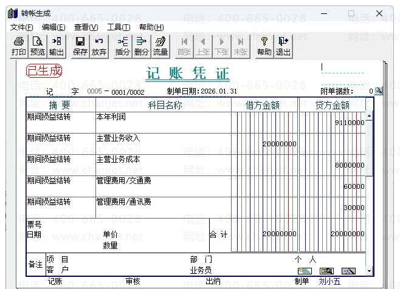
Task: Open the 编辑(E) menu
Action: pyautogui.click(x=53, y=27)
